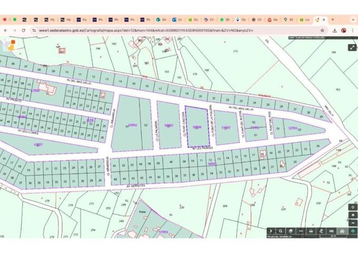Click the zoom out minus button
This screenshot has width=358, height=253.
pyautogui.click(x=353, y=223)
